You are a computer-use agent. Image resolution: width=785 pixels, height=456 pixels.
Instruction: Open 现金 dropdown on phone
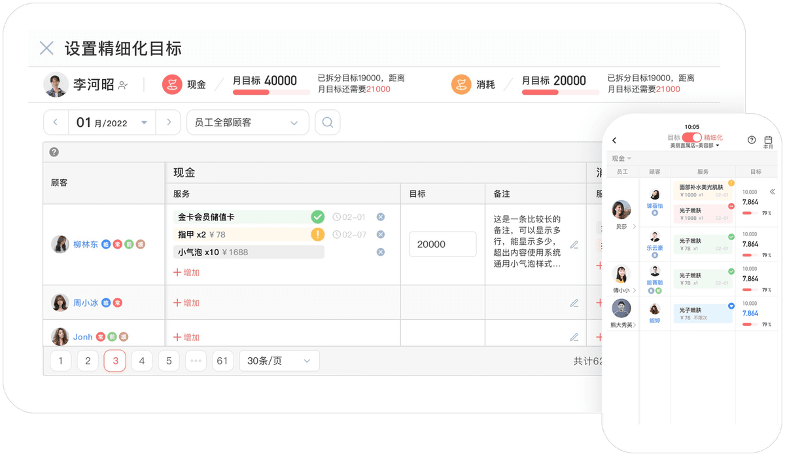[621, 158]
